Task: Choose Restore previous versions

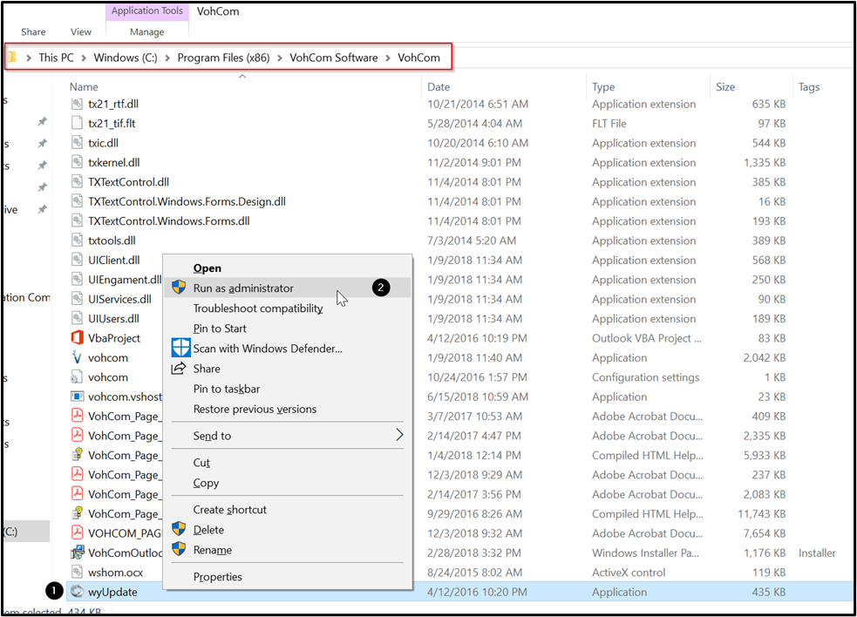Action: pyautogui.click(x=287, y=409)
